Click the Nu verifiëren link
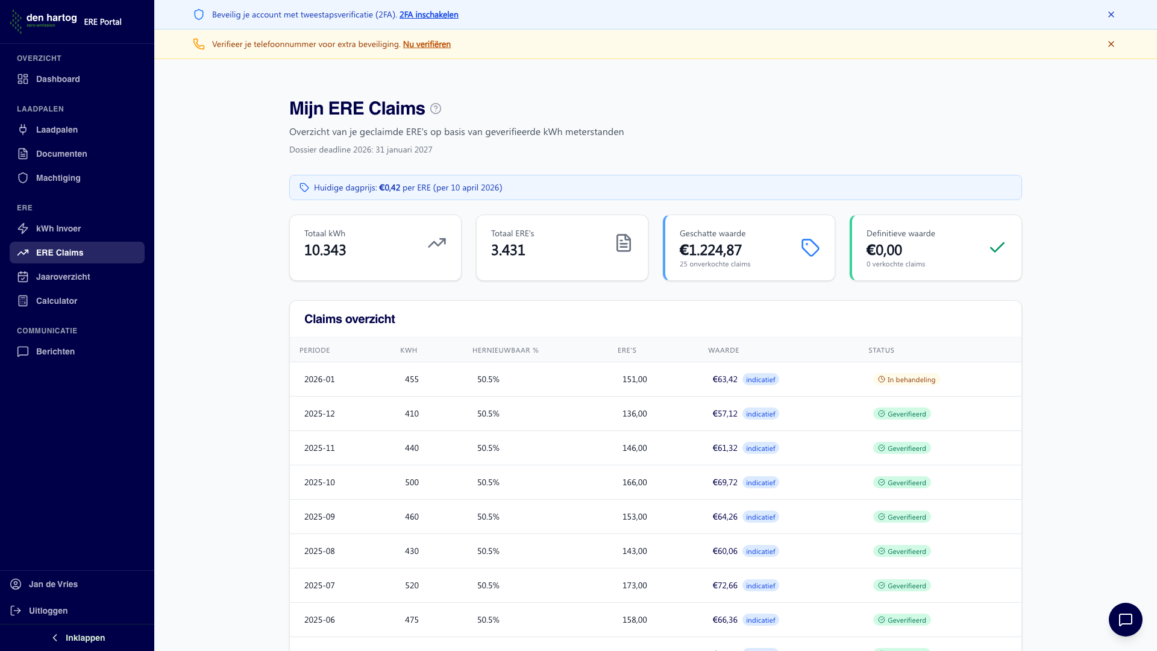 point(427,44)
